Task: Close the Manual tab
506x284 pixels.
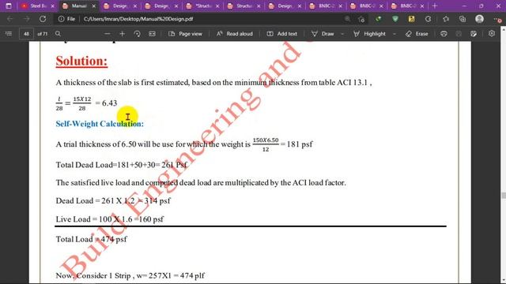Action: coord(94,6)
